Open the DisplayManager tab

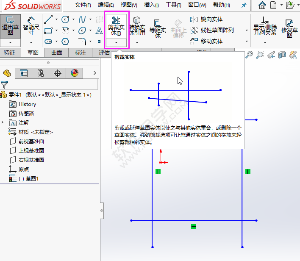click(75, 73)
